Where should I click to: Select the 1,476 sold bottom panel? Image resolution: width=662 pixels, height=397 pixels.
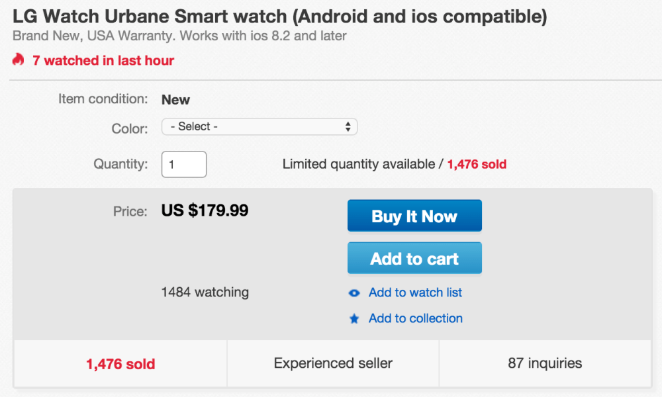pyautogui.click(x=120, y=364)
